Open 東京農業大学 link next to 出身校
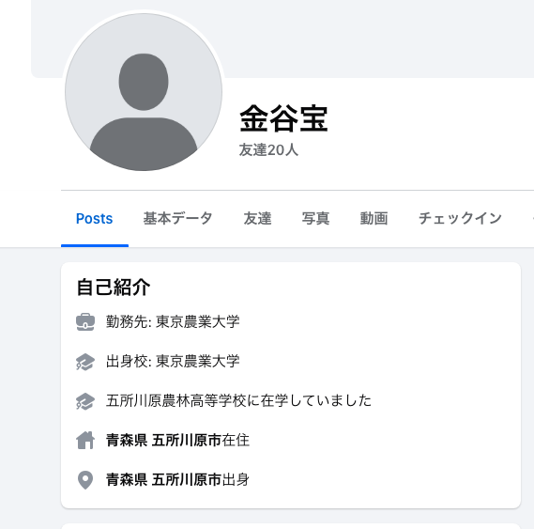 click(198, 362)
